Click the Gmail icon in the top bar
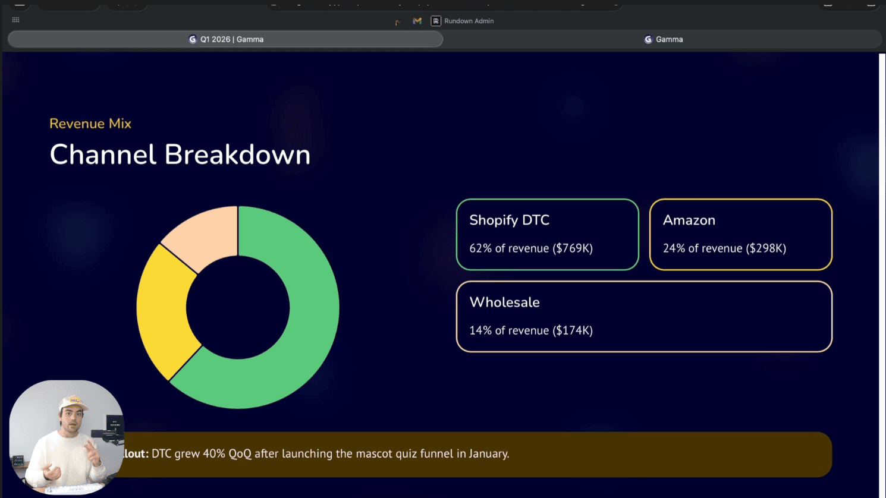 tap(416, 21)
